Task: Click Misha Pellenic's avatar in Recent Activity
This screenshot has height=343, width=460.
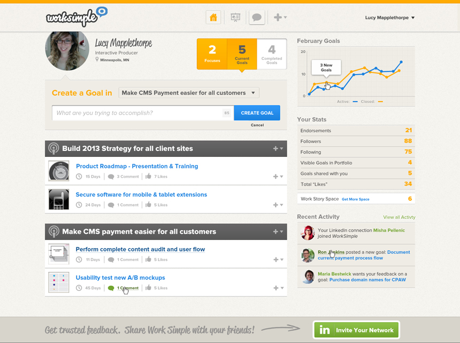Action: [x=308, y=233]
